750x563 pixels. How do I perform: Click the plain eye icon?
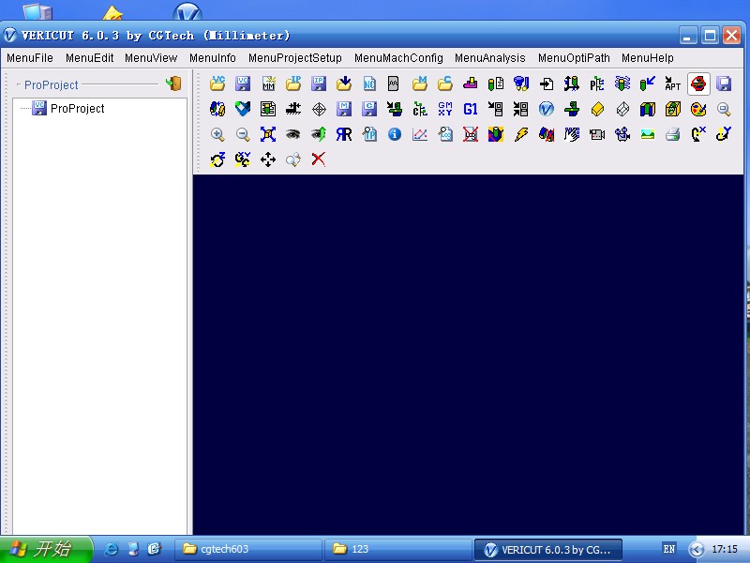point(293,134)
